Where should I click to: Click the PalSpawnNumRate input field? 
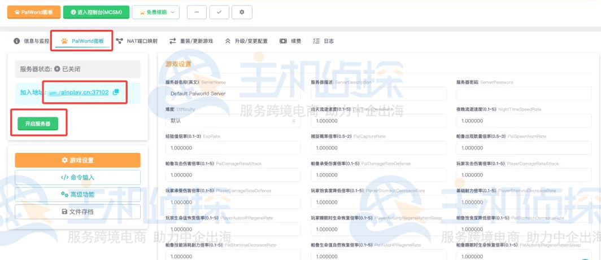pyautogui.click(x=524, y=148)
